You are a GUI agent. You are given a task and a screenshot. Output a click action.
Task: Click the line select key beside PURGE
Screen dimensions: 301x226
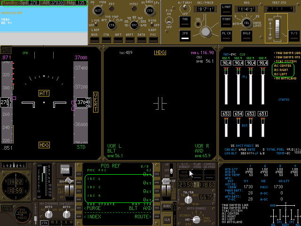pyautogui.click(x=79, y=208)
